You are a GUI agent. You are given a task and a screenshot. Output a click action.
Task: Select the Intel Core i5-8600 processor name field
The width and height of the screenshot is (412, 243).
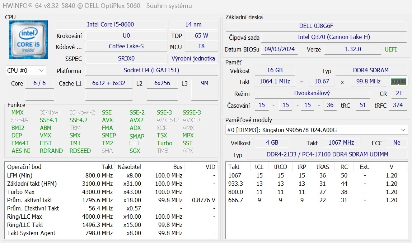(x=111, y=25)
